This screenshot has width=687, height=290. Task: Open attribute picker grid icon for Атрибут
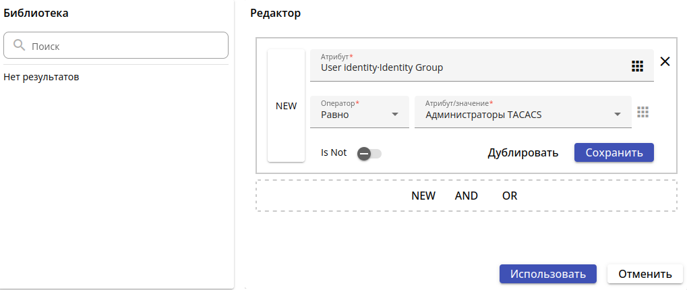pyautogui.click(x=638, y=66)
